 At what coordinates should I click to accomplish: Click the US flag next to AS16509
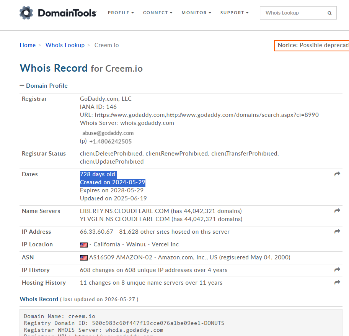pyautogui.click(x=84, y=258)
